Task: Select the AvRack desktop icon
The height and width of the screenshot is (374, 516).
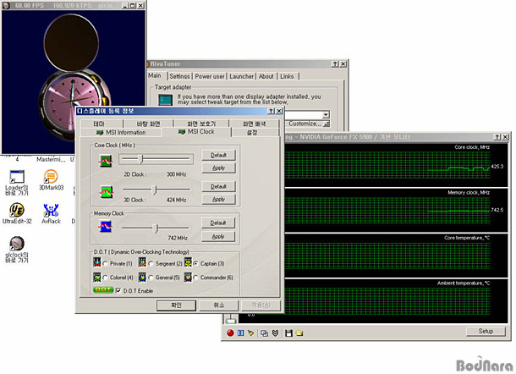Action: point(51,213)
